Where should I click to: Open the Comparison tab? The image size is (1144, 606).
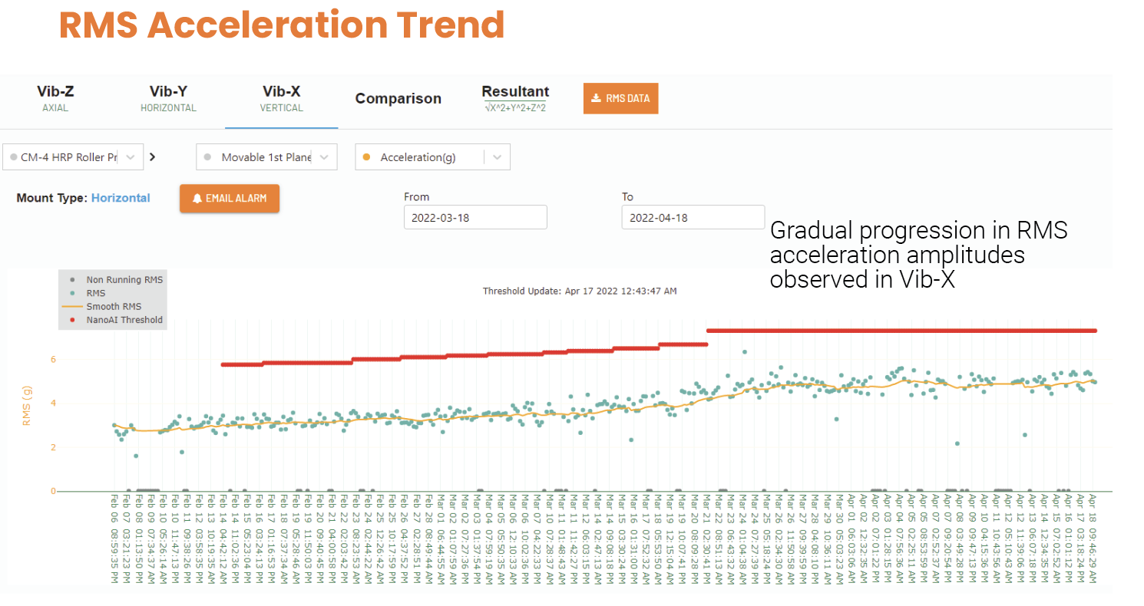(398, 99)
